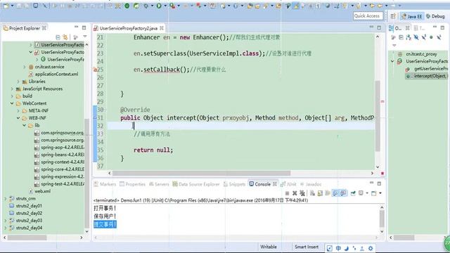Image resolution: width=450 pixels, height=253 pixels.
Task: Click the editor horizontal scrollbar
Action: point(201,174)
